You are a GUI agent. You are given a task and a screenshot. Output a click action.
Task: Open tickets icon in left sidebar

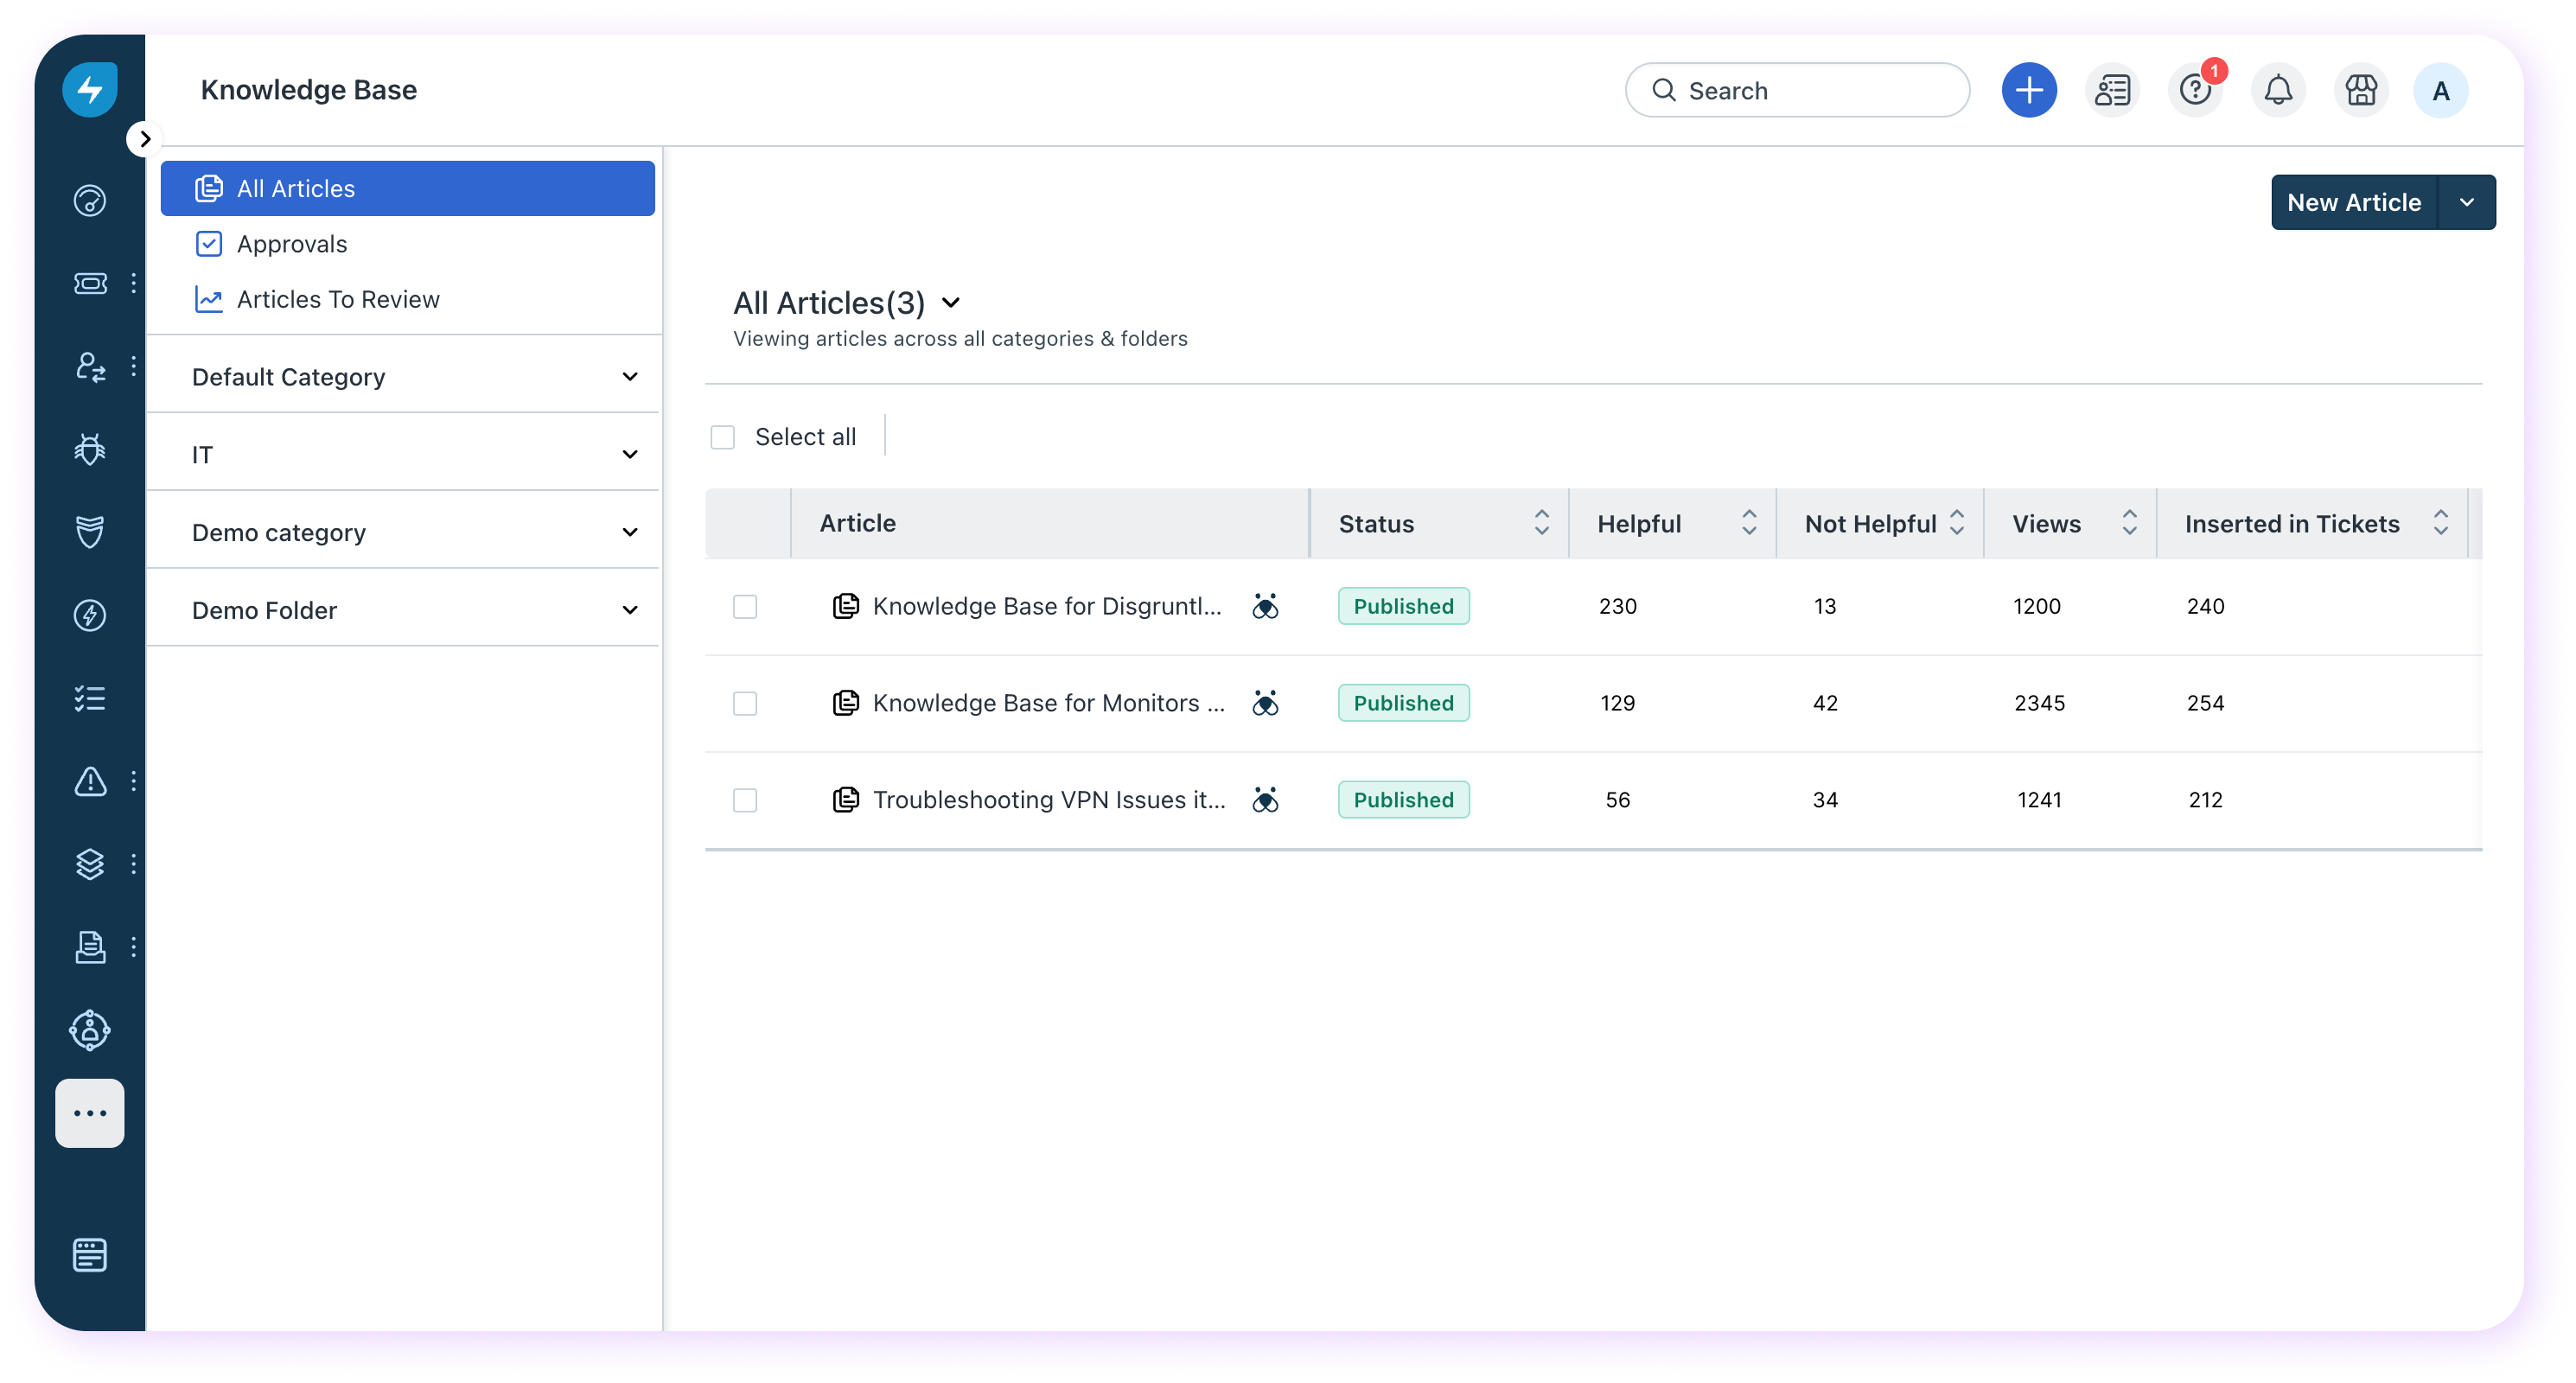[x=90, y=284]
